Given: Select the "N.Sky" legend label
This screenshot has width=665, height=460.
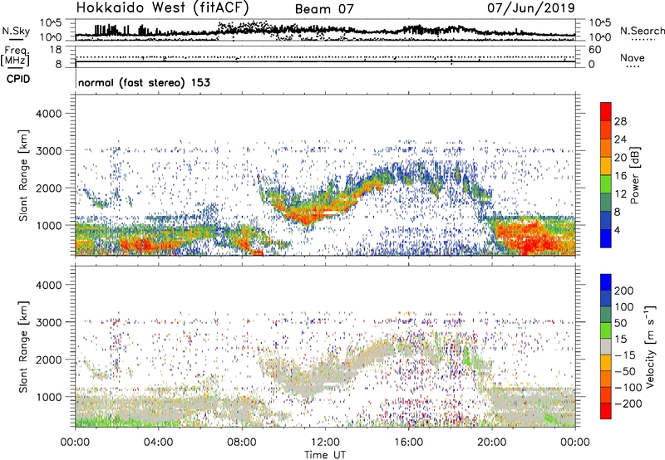Looking at the screenshot, I should (x=16, y=31).
